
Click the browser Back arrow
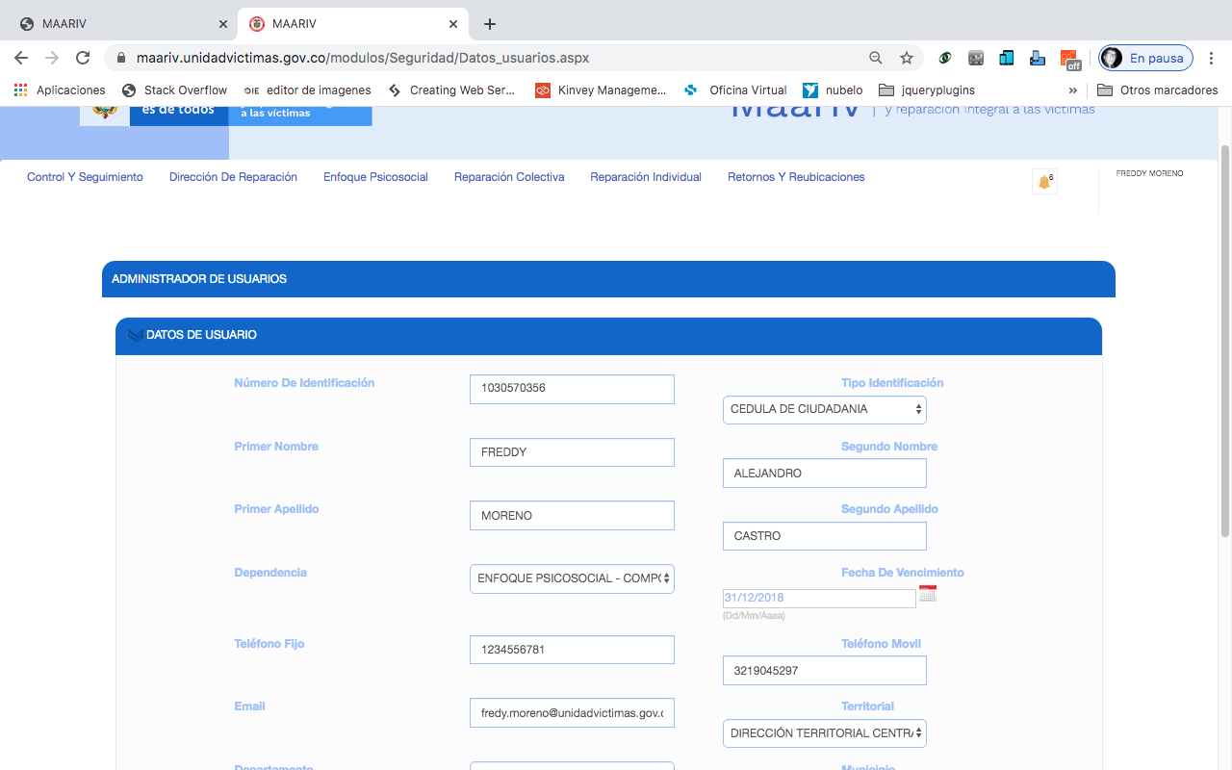coord(21,58)
